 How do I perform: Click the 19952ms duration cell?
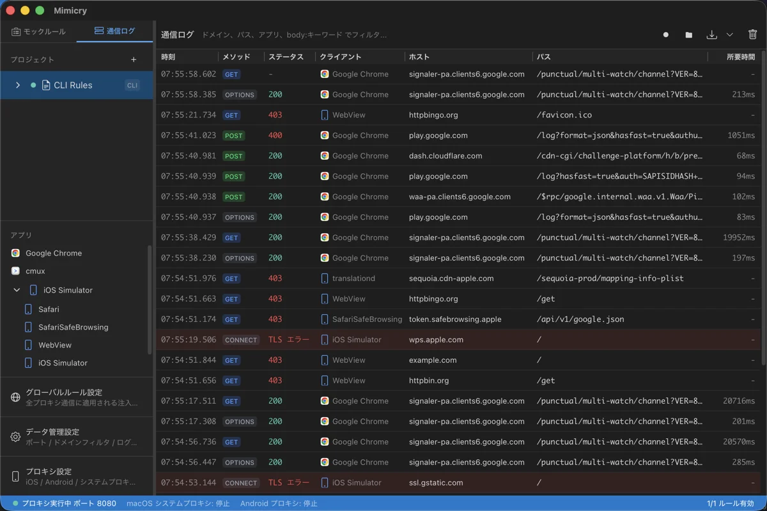click(738, 238)
